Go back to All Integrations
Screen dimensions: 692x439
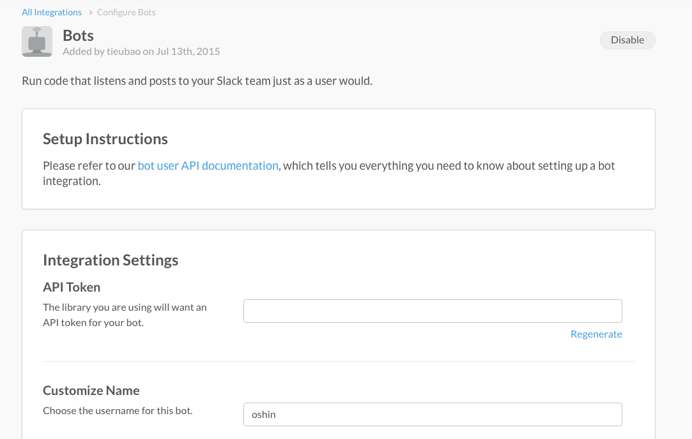point(52,12)
